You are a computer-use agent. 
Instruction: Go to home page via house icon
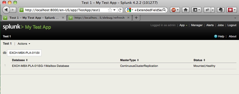click(185, 10)
